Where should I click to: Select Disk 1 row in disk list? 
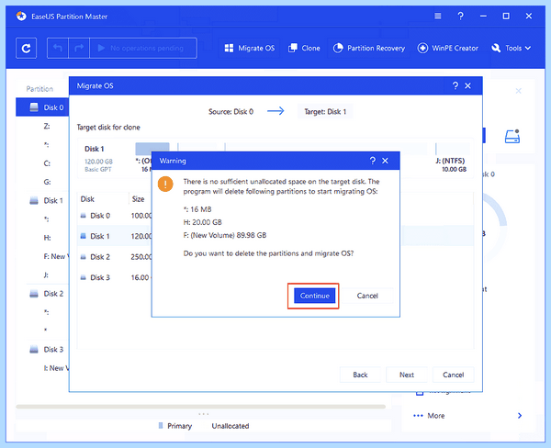(x=115, y=236)
